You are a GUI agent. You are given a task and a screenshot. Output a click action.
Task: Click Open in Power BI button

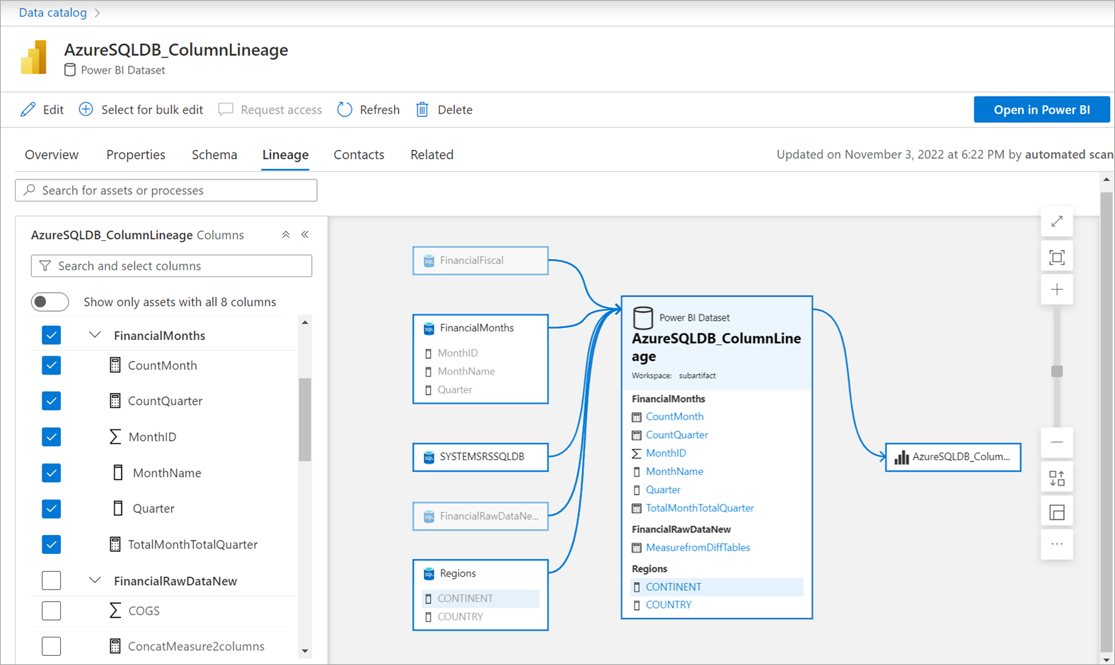coord(1041,110)
